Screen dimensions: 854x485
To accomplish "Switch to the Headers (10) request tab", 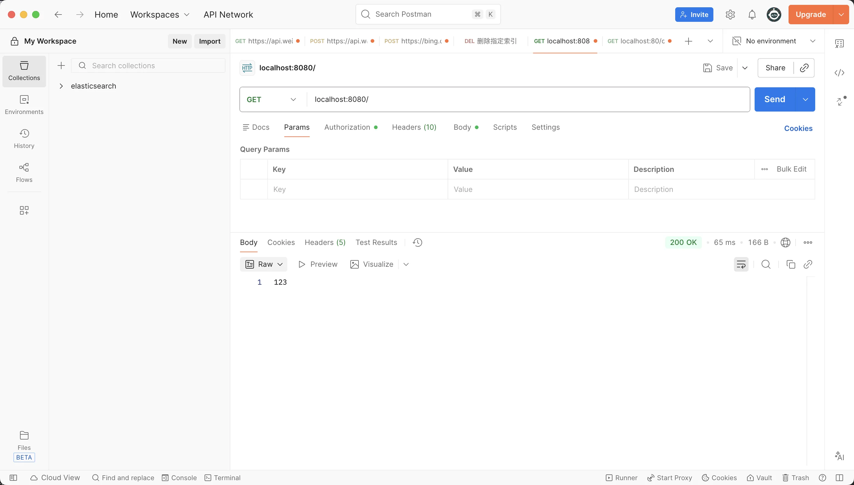I will point(414,127).
